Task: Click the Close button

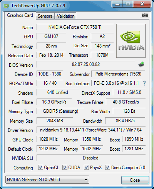Action: [x=135, y=180]
